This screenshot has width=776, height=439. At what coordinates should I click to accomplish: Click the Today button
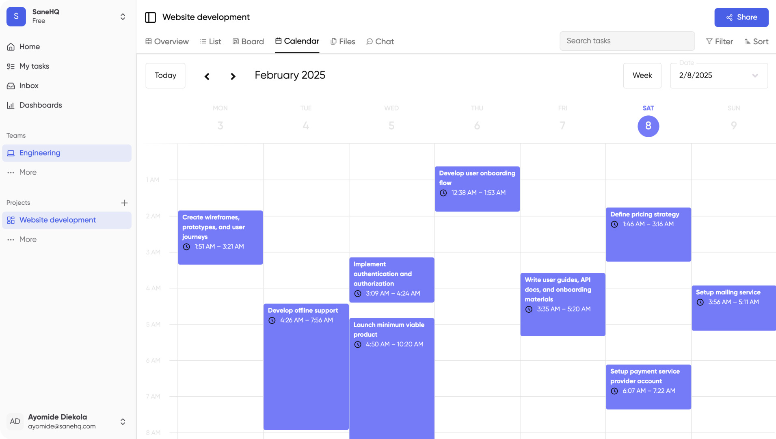[x=165, y=76]
